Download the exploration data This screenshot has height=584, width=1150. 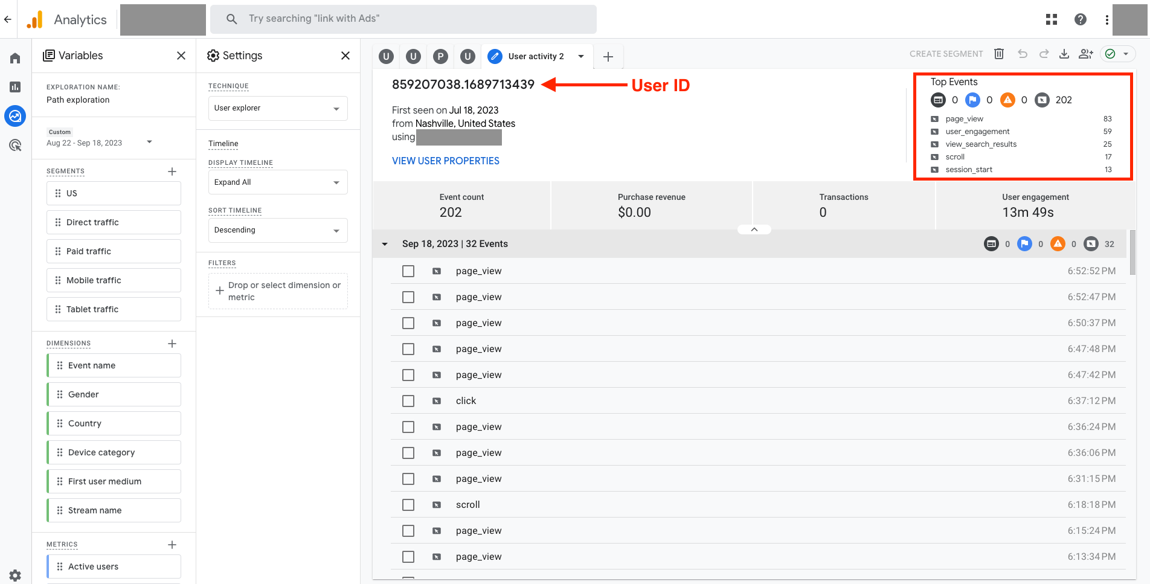(x=1064, y=54)
